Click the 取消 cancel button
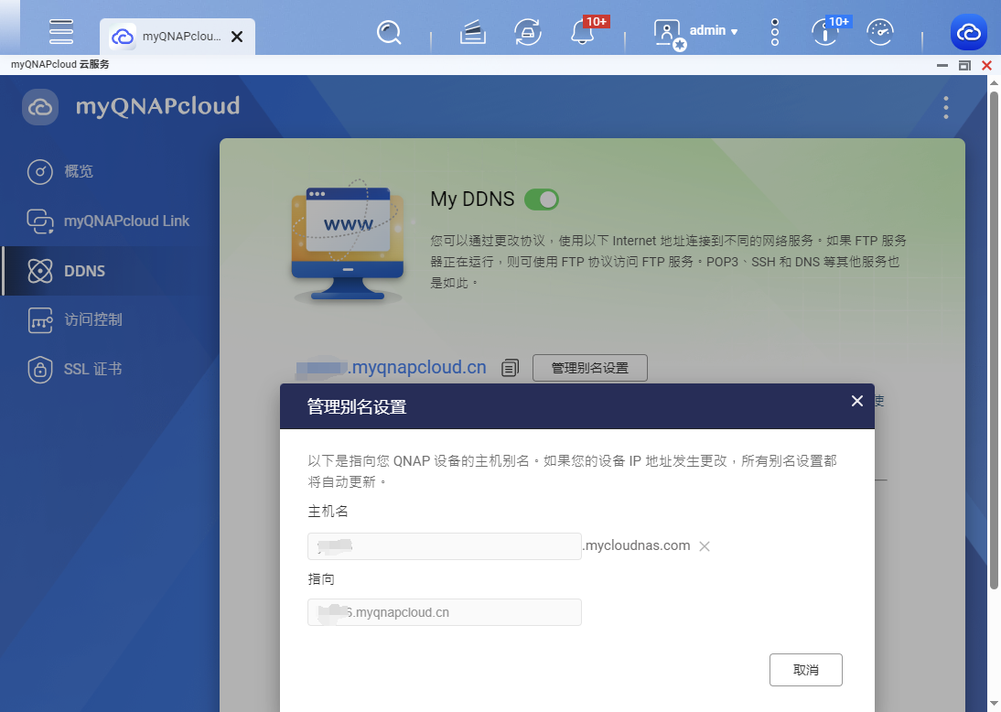Image resolution: width=1001 pixels, height=712 pixels. pyautogui.click(x=806, y=670)
